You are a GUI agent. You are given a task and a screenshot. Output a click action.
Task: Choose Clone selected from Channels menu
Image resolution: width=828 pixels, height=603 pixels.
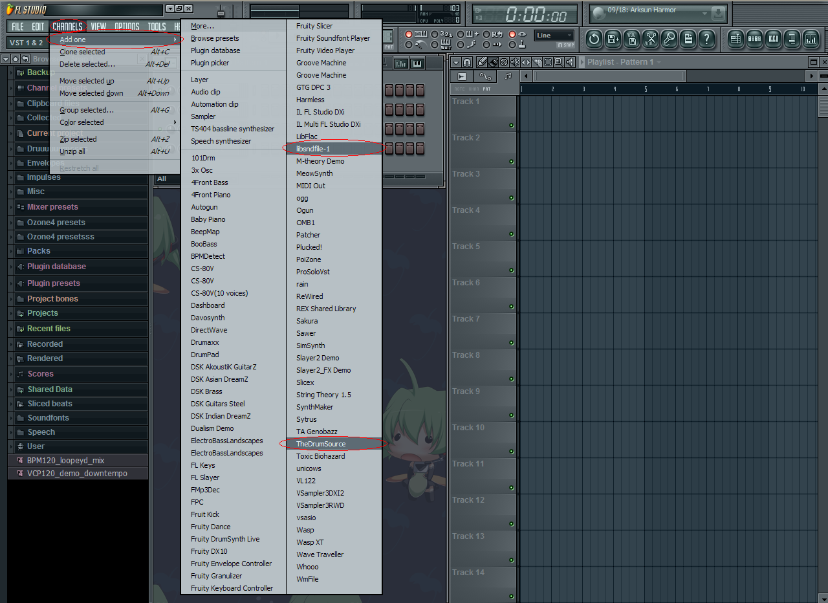coord(115,52)
